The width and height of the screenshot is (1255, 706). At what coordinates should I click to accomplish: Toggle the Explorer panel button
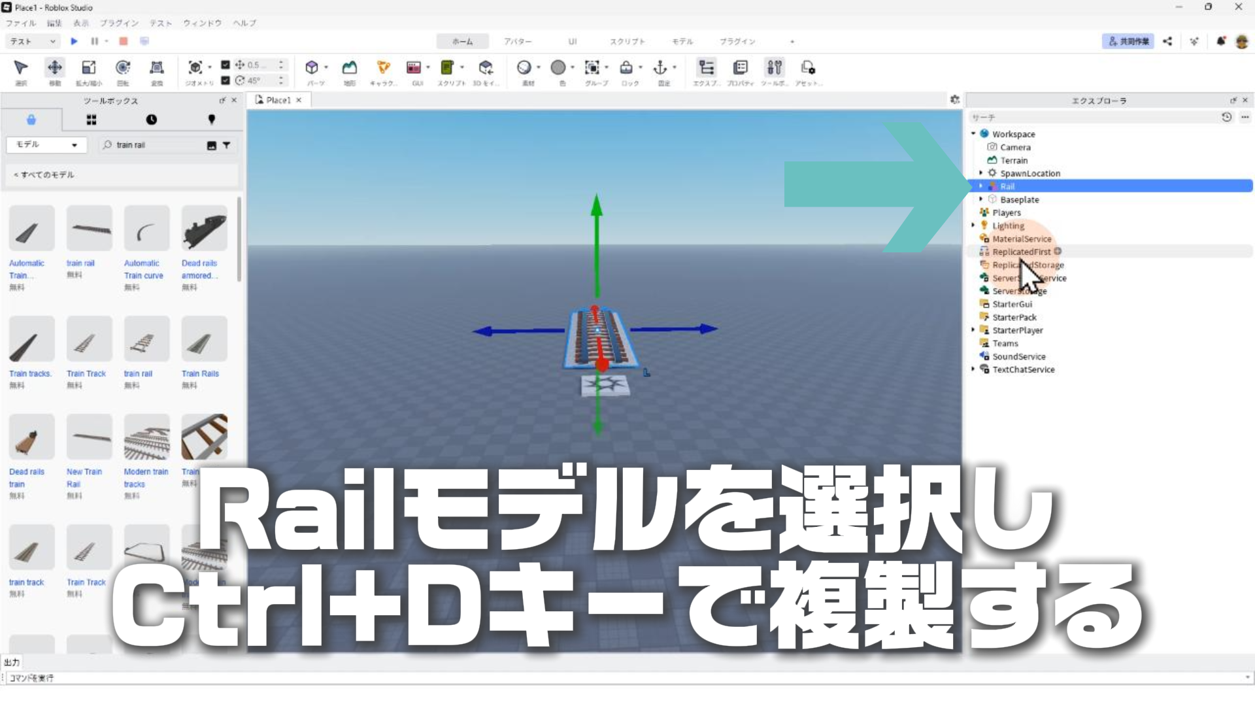click(x=706, y=68)
